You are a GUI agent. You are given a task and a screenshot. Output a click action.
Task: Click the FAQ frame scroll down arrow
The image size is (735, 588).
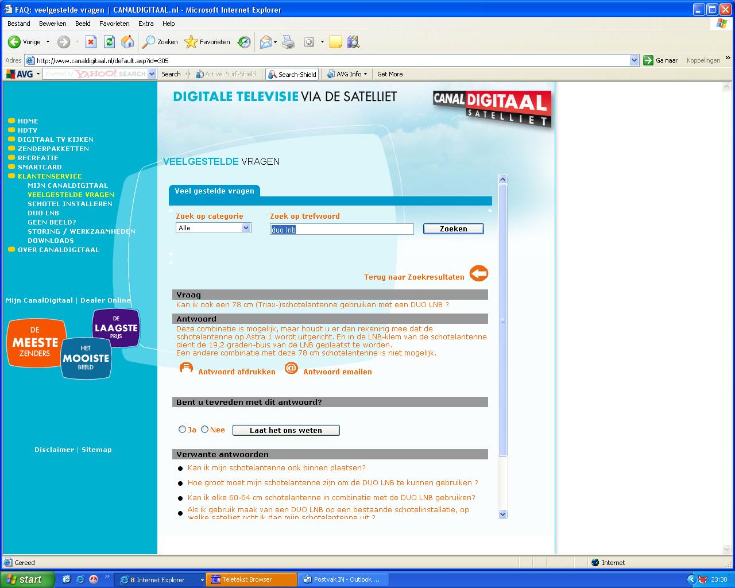[503, 514]
